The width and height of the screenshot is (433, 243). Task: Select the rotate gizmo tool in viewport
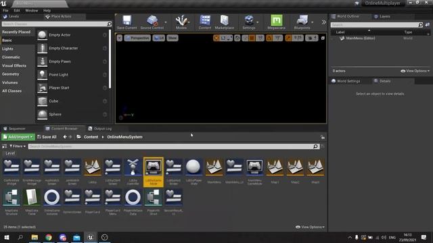pos(223,38)
